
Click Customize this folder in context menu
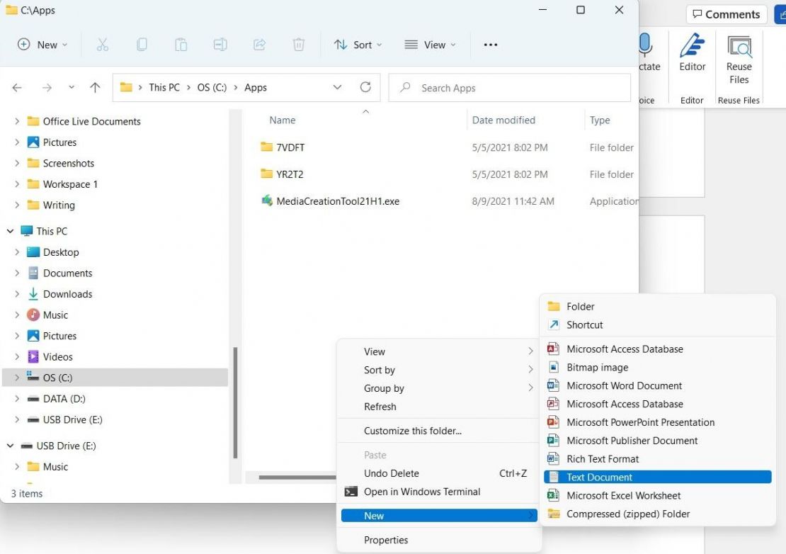439,431
